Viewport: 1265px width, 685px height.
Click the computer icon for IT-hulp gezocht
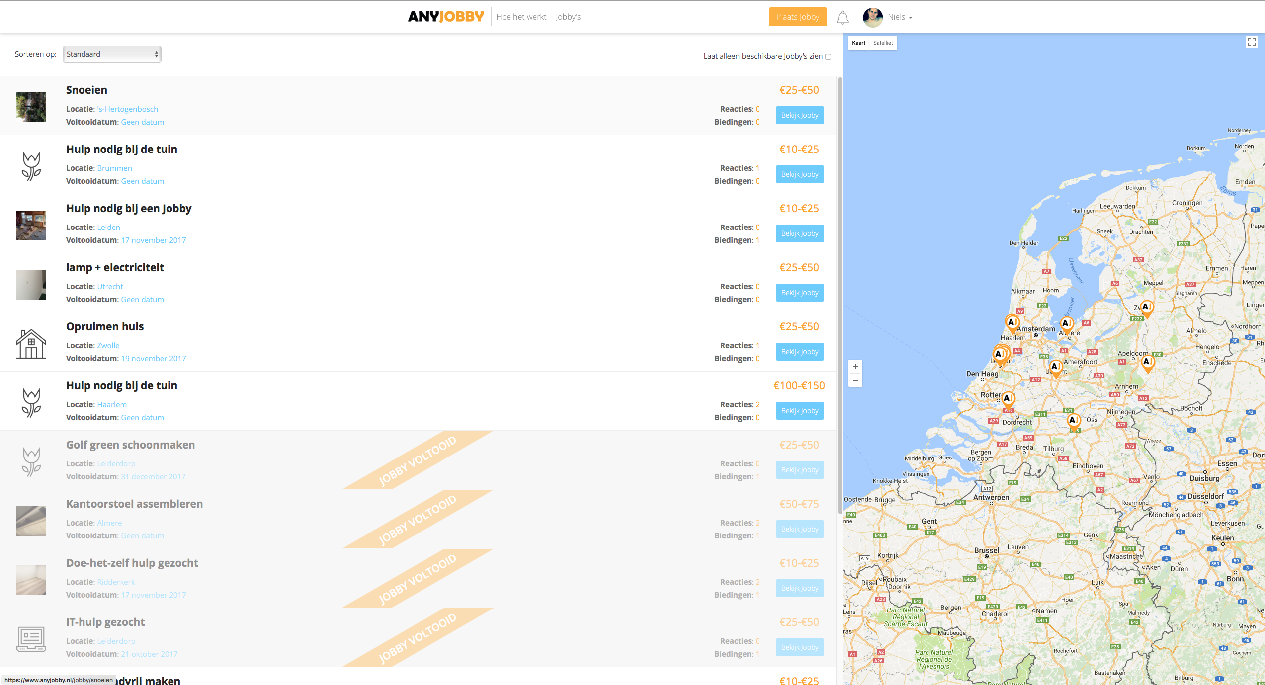click(31, 639)
